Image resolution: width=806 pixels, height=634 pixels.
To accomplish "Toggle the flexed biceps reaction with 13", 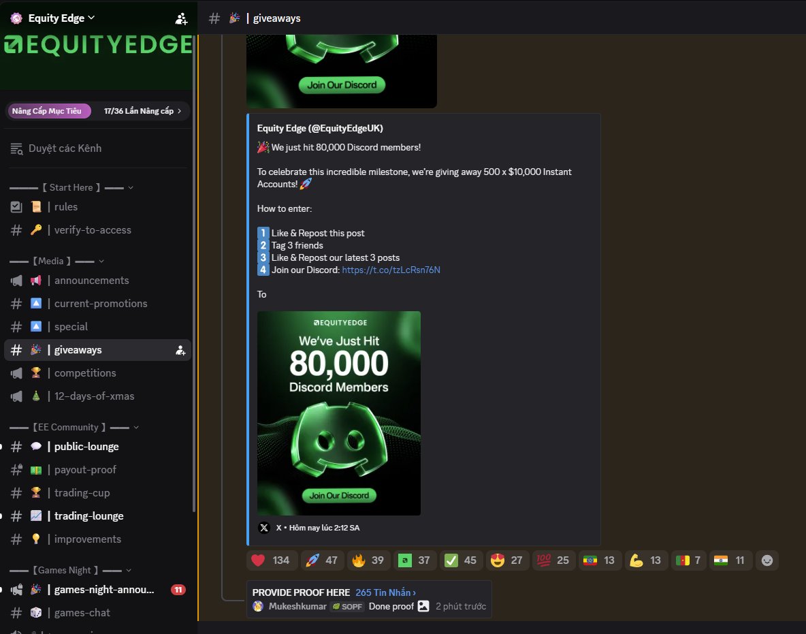I will point(645,560).
